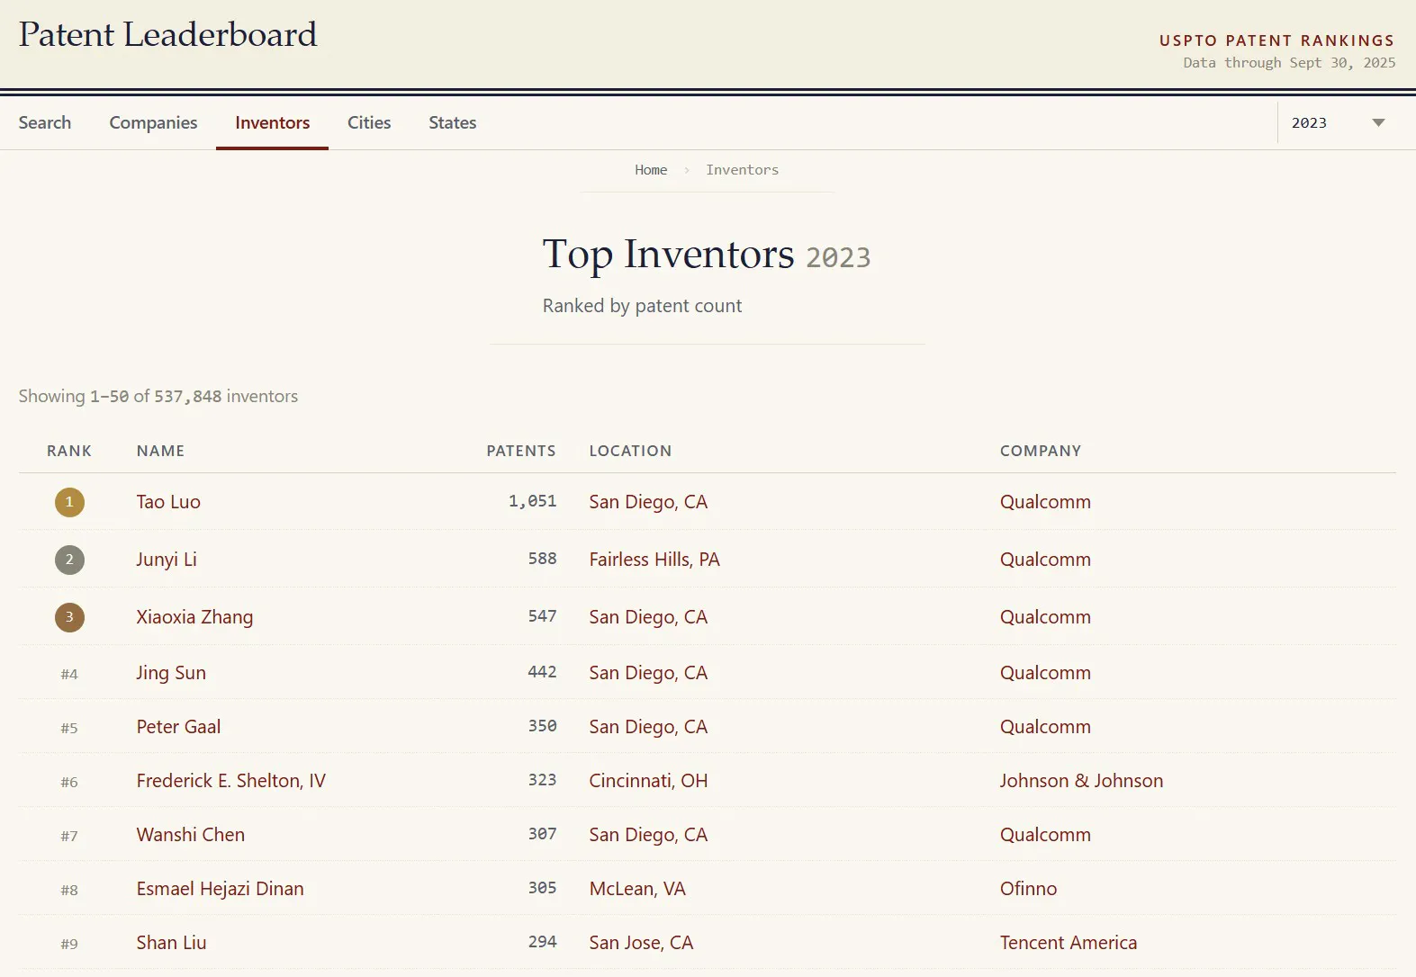This screenshot has width=1416, height=977.
Task: Click the Showing 1–50 of 537,848 inventors text
Action: click(158, 397)
